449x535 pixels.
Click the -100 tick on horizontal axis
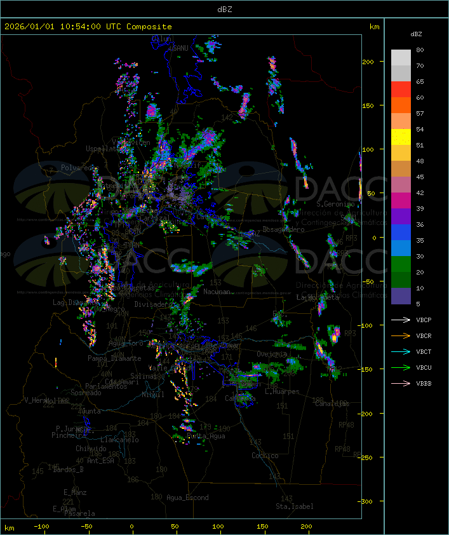click(x=41, y=527)
